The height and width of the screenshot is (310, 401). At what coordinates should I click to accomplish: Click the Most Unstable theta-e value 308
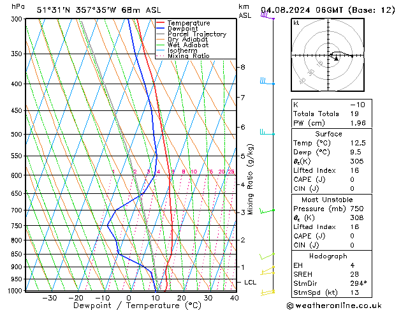[x=357, y=218]
